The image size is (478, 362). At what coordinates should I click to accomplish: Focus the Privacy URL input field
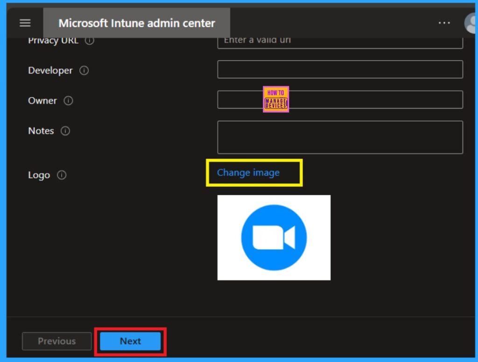click(340, 43)
